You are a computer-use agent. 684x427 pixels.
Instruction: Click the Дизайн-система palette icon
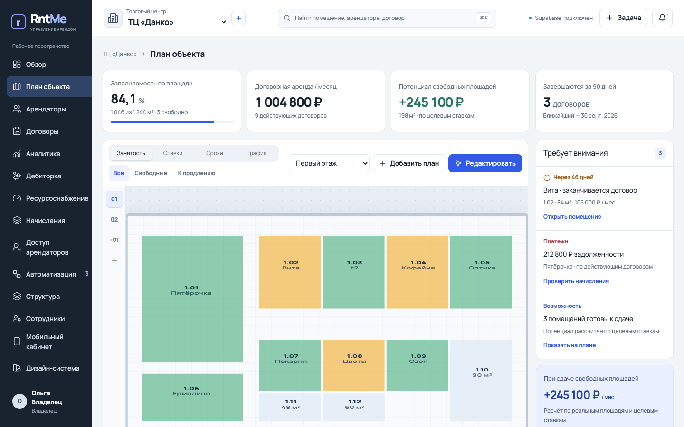(17, 368)
